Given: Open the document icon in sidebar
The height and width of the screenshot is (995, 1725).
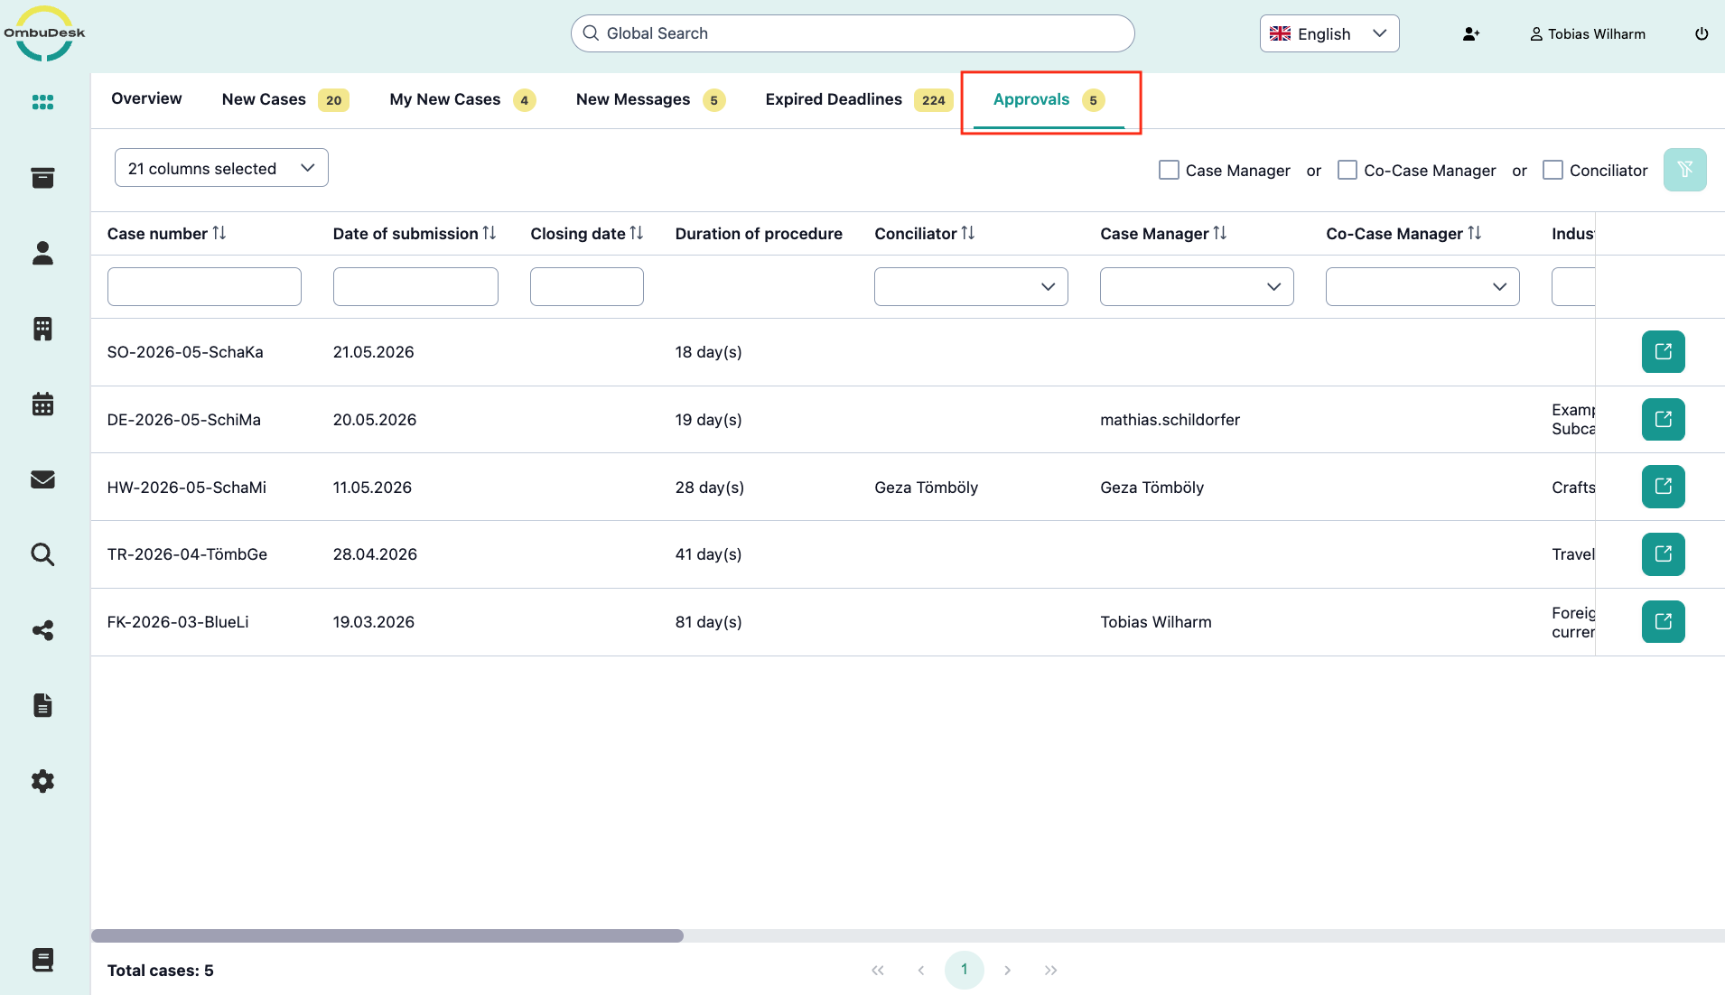Looking at the screenshot, I should click(42, 705).
